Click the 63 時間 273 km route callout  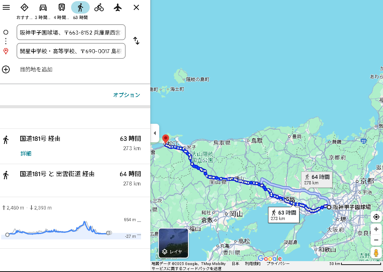(x=284, y=215)
